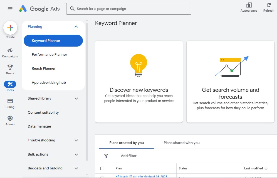
Task: Expand Budgets and bidding section
Action: 76,168
